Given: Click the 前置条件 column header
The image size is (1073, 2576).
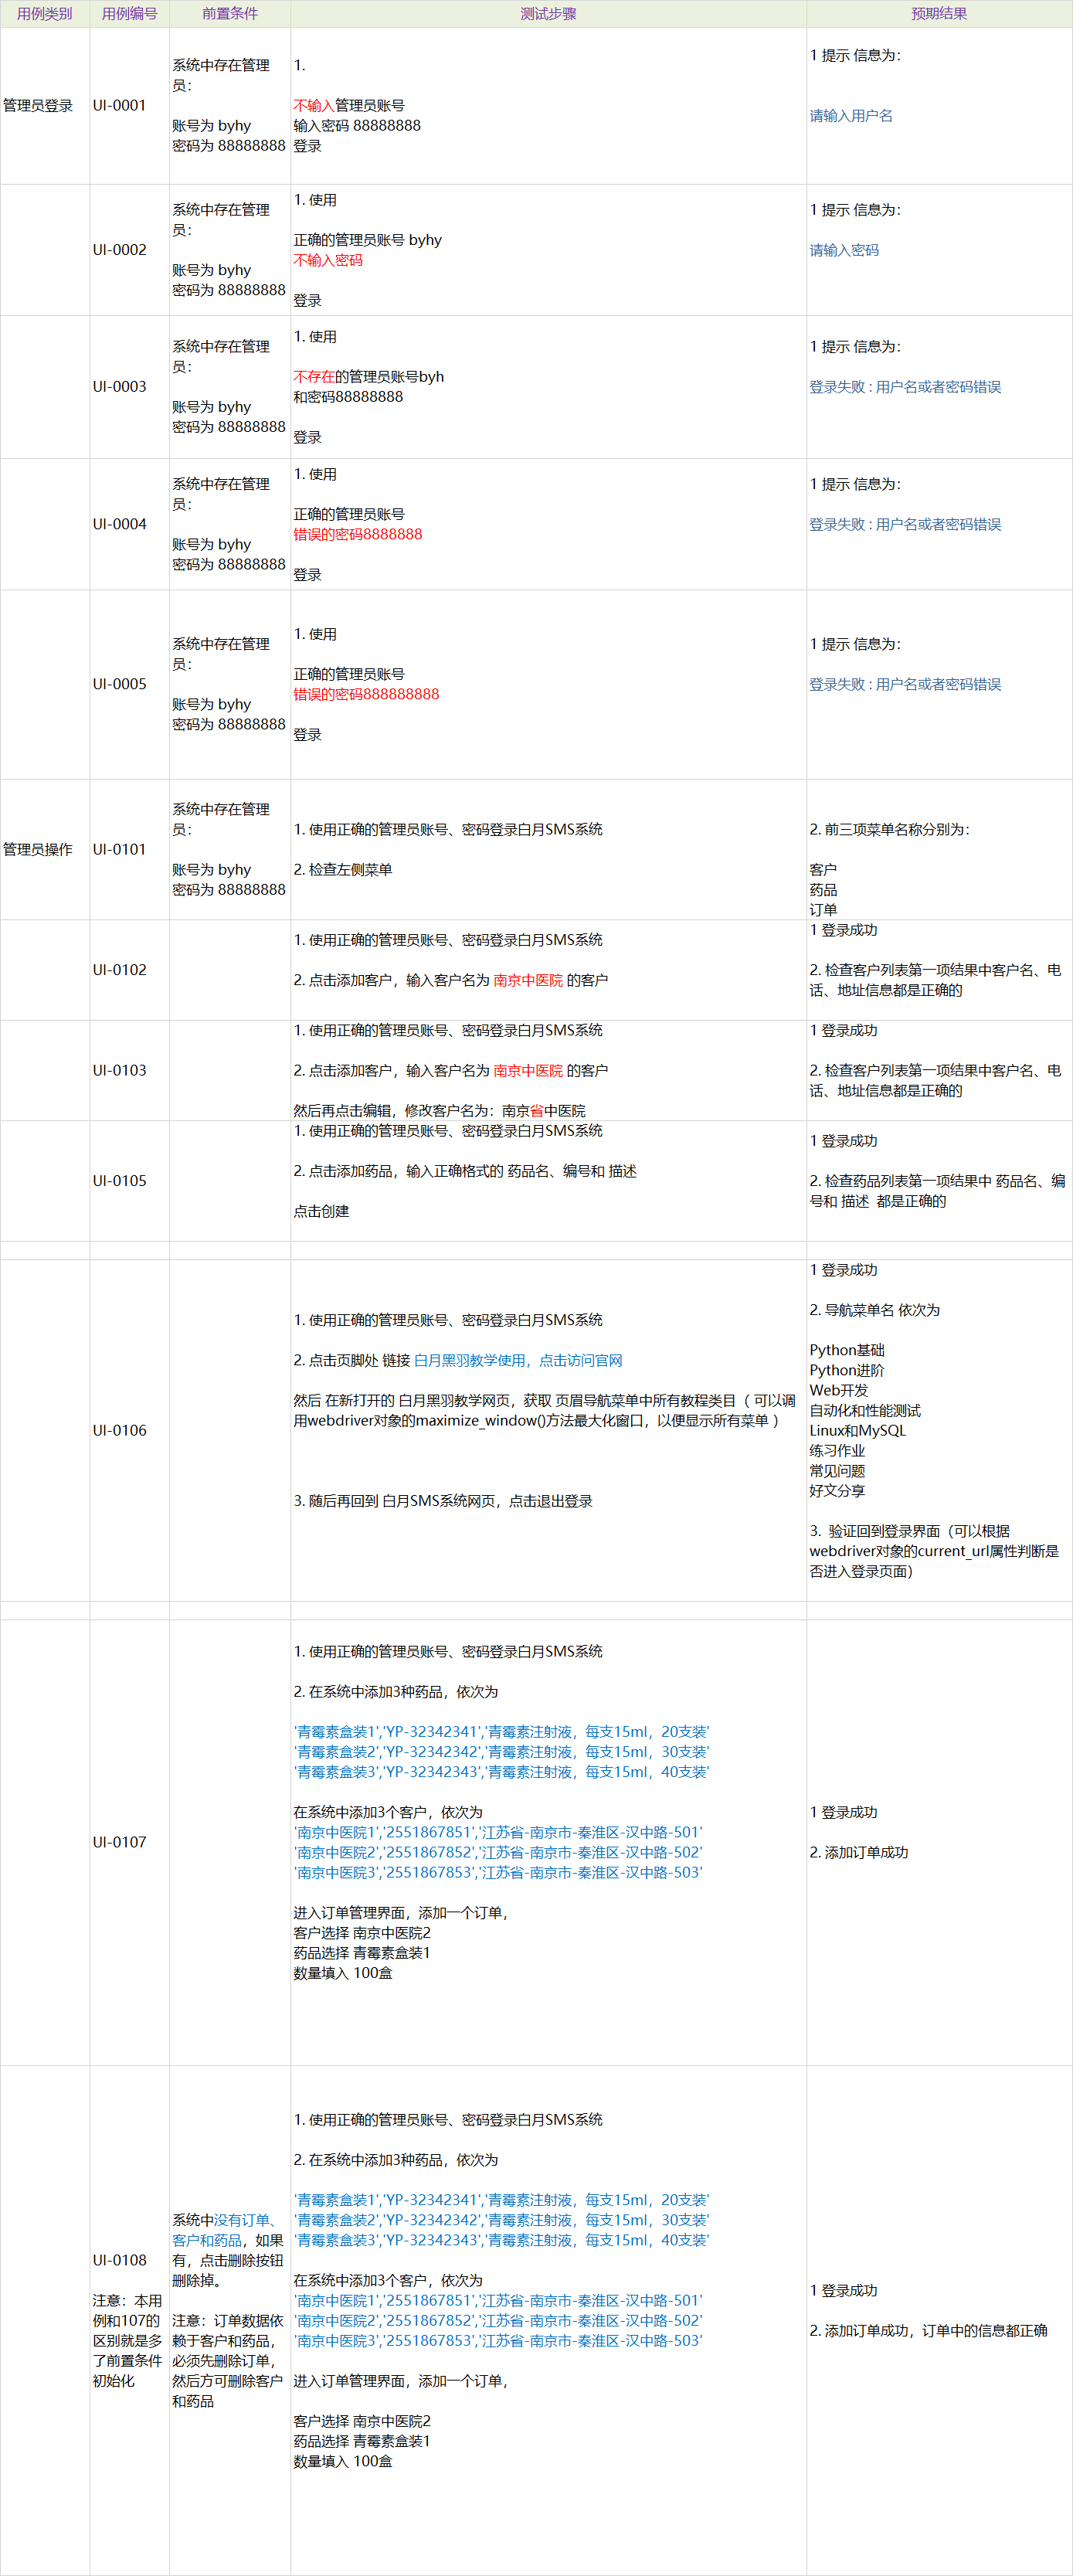Looking at the screenshot, I should click(230, 14).
